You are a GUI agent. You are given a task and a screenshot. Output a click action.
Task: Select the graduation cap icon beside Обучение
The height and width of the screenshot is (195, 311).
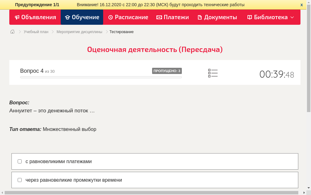point(68,17)
